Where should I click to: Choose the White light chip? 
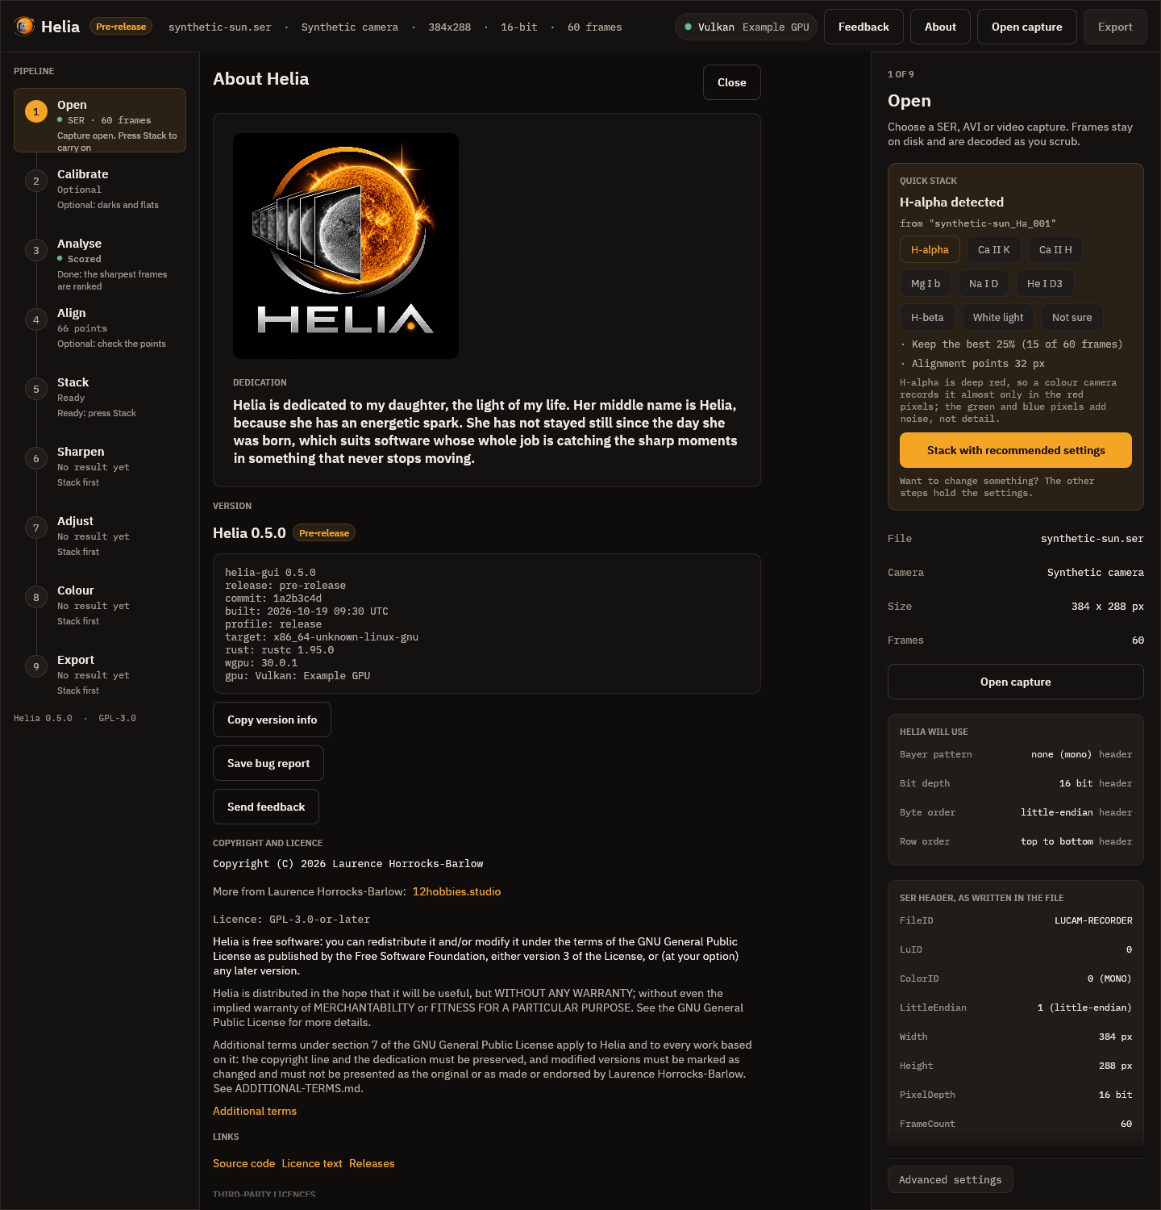pyautogui.click(x=998, y=318)
